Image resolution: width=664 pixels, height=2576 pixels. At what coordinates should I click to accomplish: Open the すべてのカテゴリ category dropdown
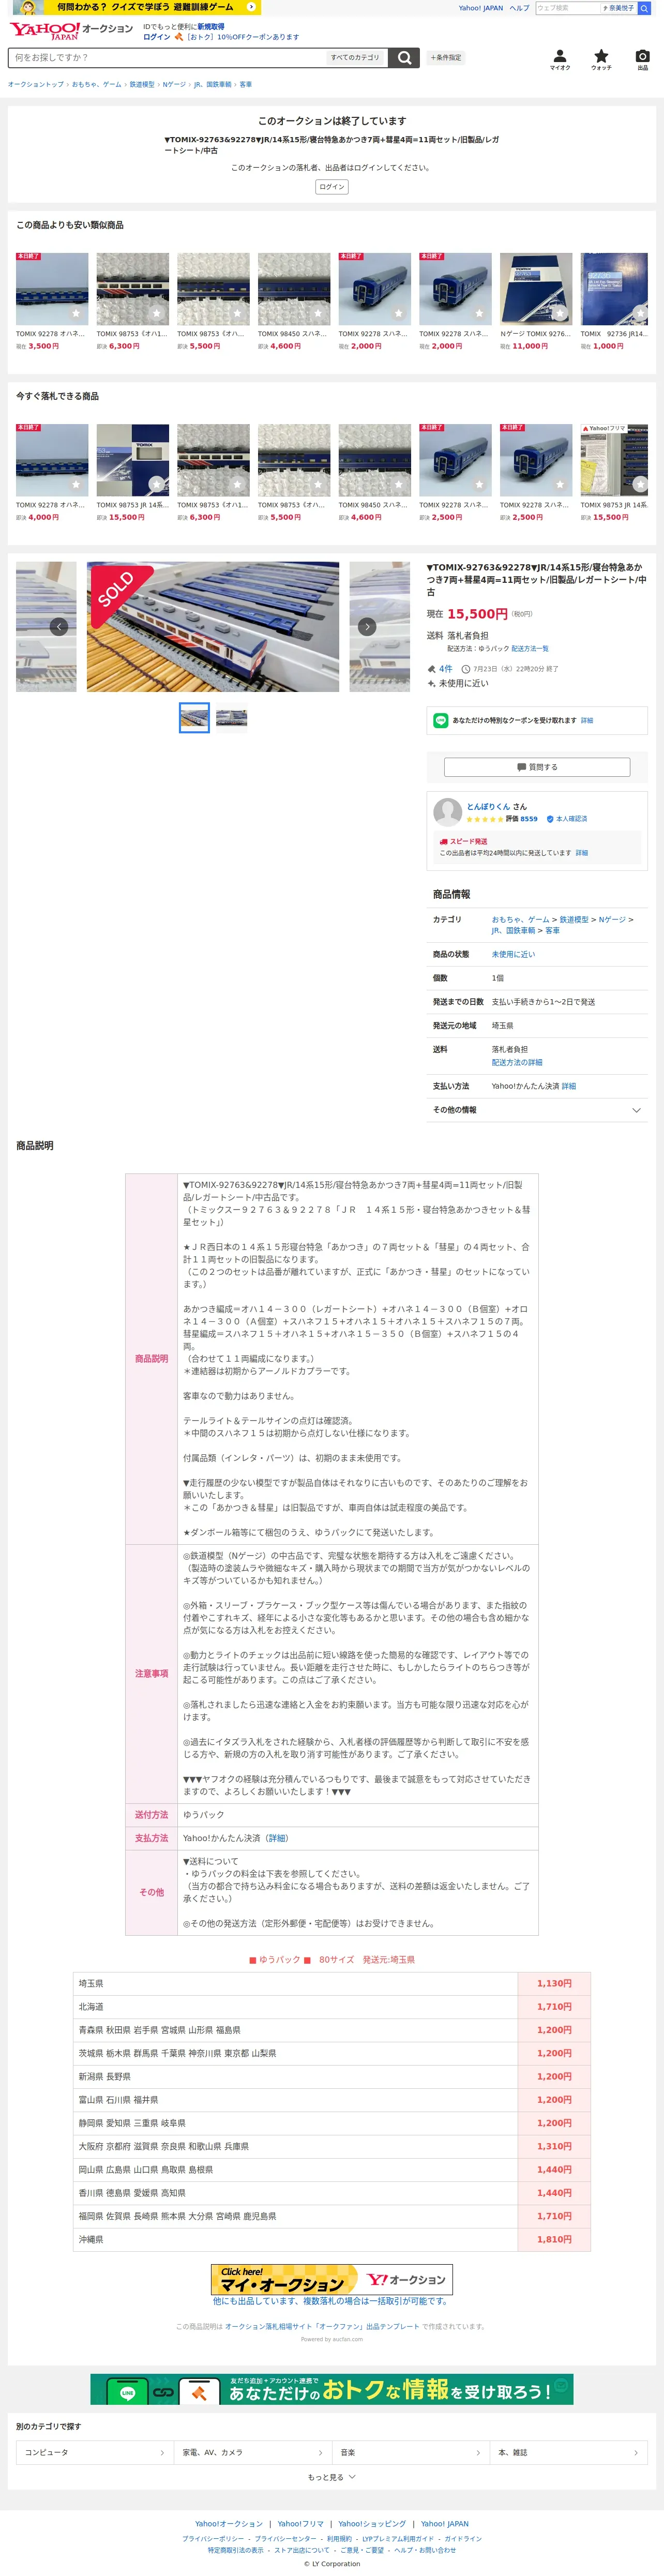point(356,58)
